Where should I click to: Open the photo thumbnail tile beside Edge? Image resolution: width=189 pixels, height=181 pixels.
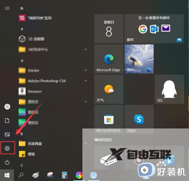click(139, 59)
